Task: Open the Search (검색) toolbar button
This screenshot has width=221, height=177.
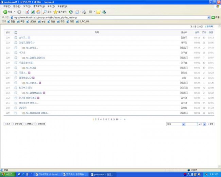Action: pos(47,12)
